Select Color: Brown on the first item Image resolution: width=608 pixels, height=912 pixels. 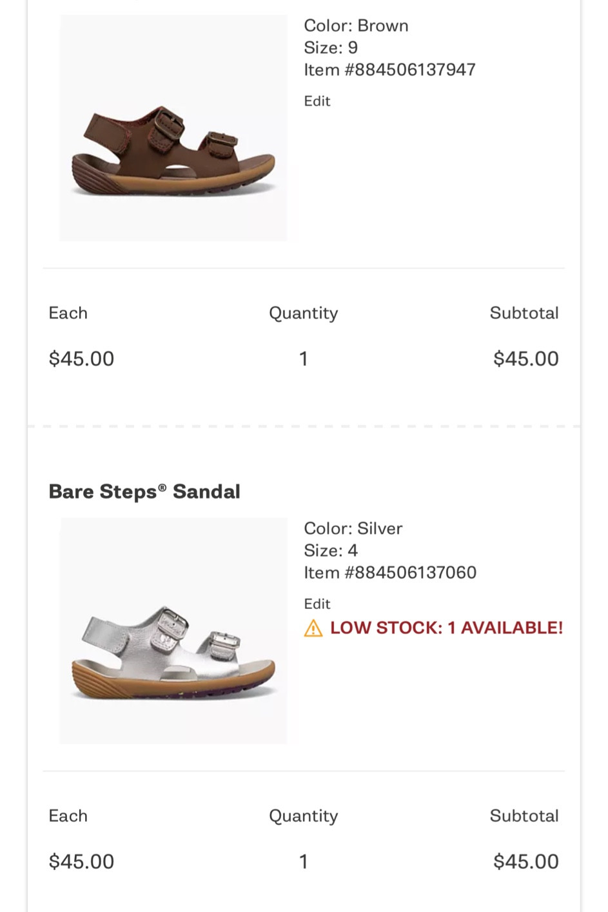click(356, 25)
